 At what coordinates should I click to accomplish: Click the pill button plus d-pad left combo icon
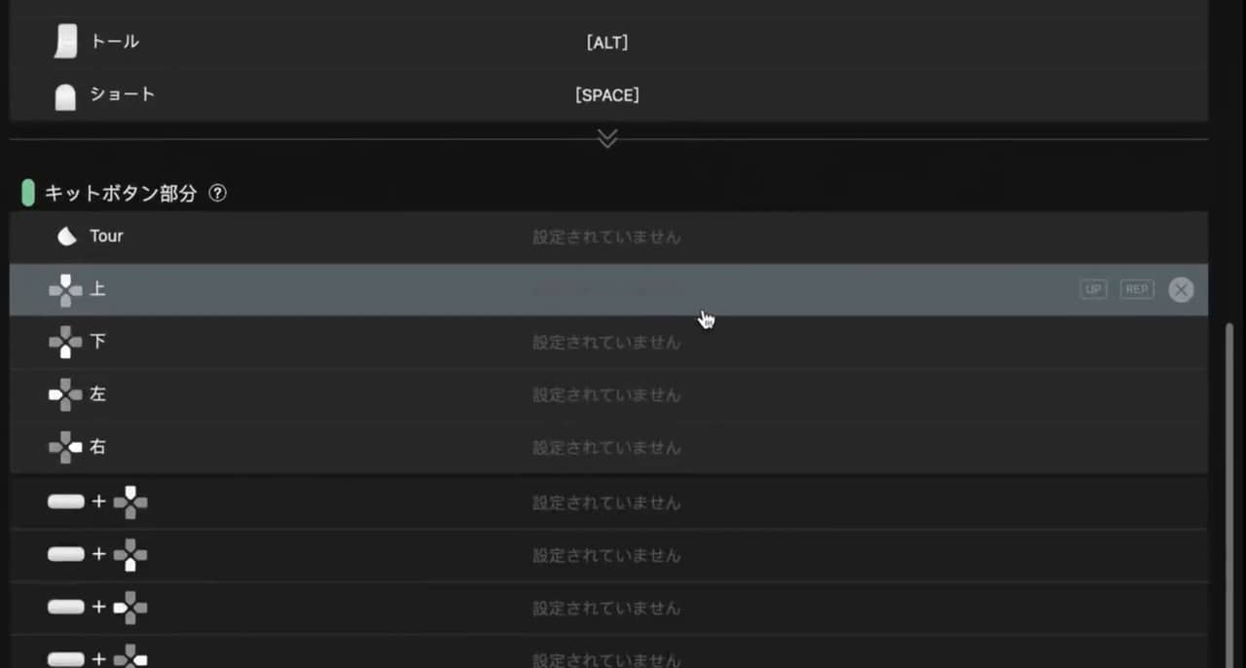pos(97,608)
